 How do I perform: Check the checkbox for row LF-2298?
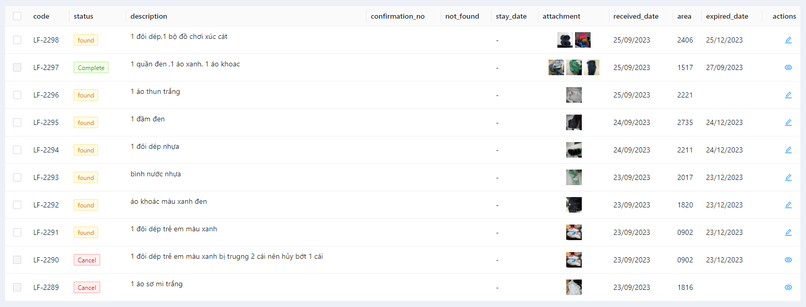pos(17,40)
